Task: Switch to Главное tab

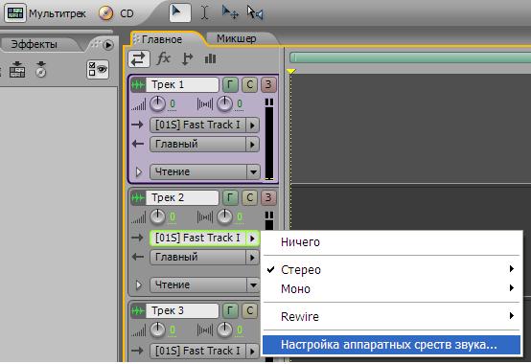Action: tap(162, 39)
